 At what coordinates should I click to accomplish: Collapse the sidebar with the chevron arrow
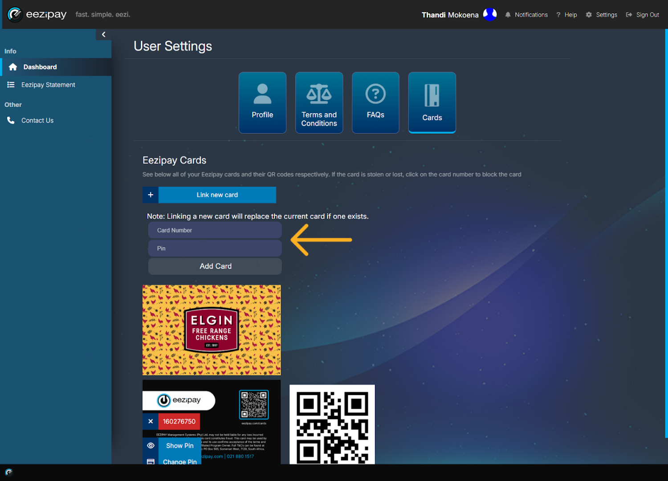click(104, 34)
